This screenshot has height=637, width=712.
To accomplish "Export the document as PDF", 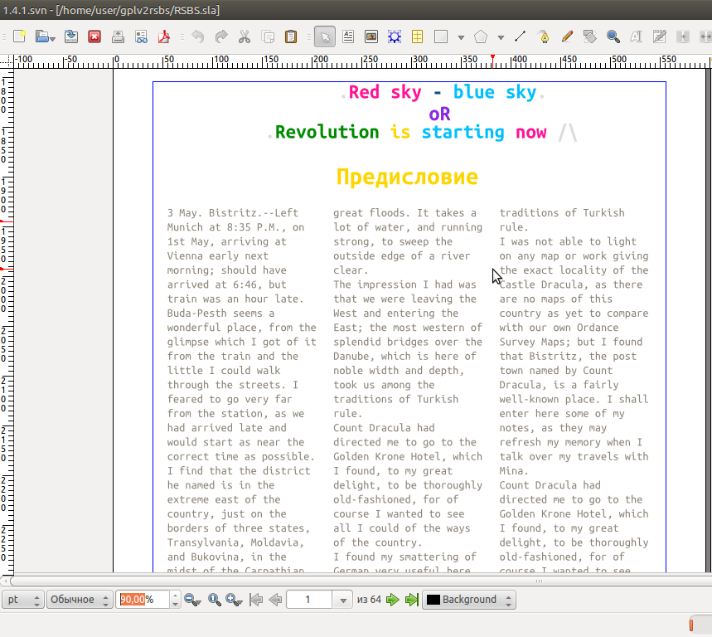I will pos(164,36).
